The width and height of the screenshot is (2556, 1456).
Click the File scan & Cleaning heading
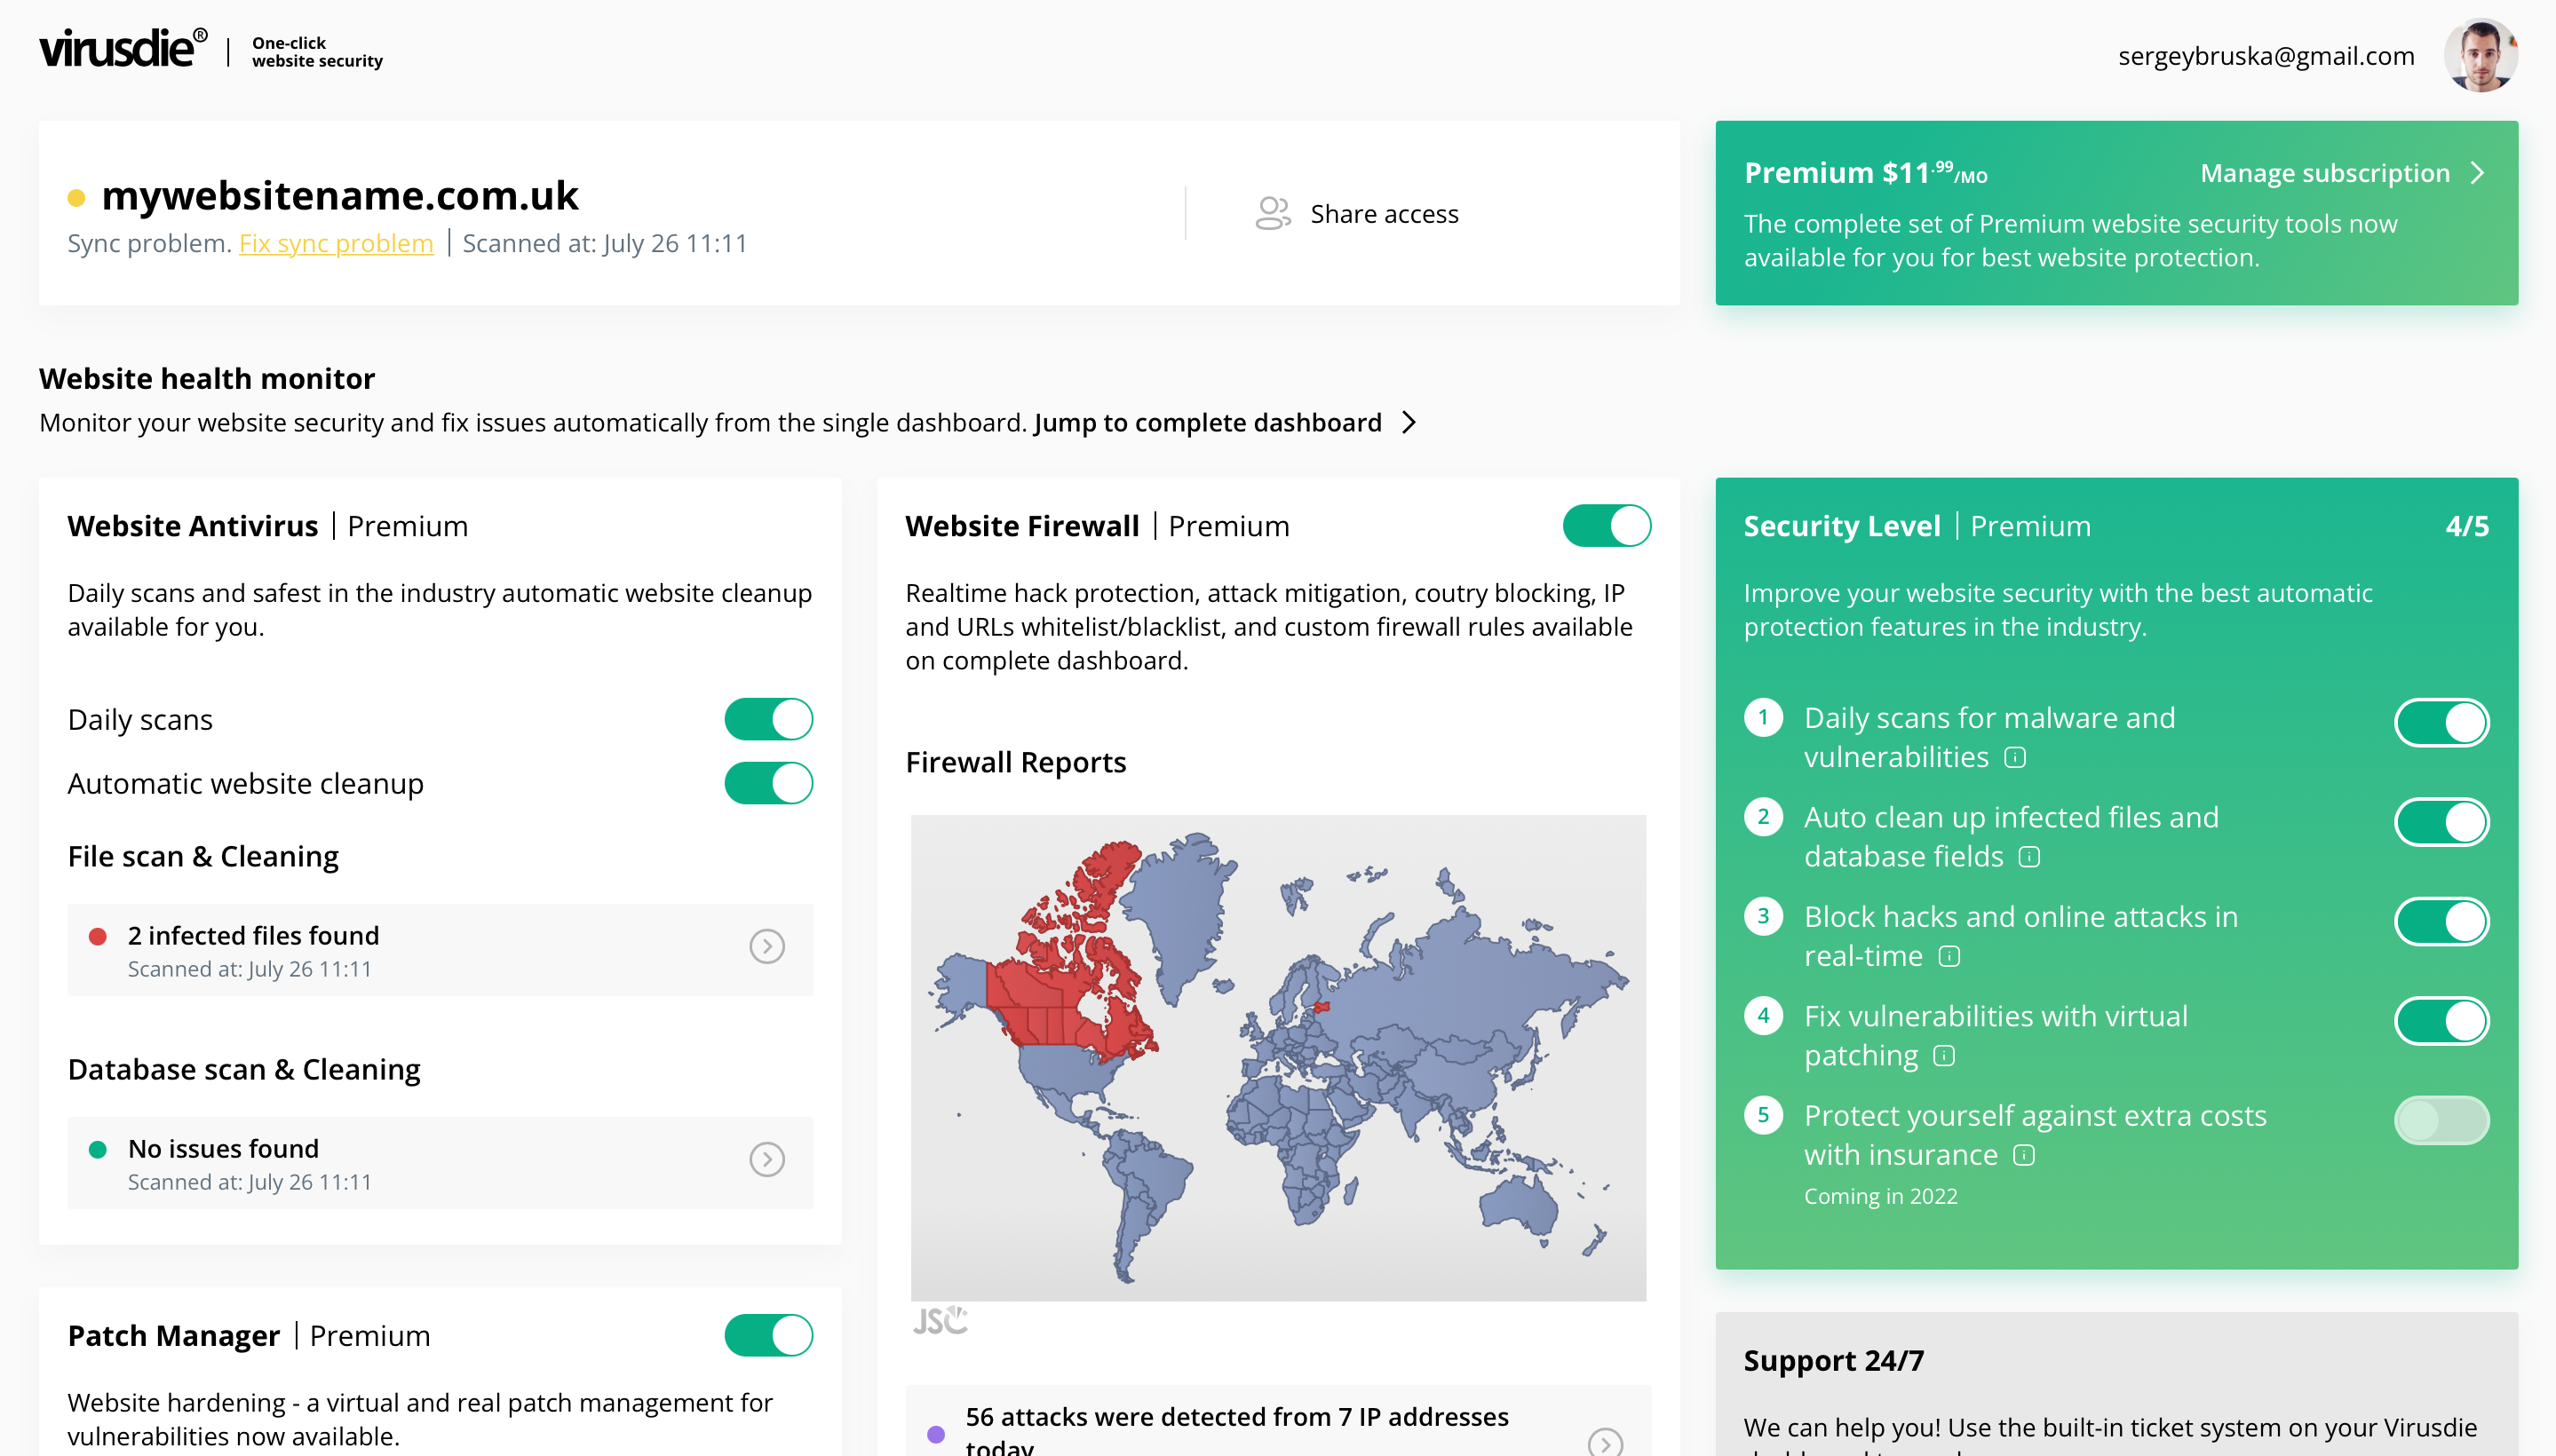click(203, 856)
